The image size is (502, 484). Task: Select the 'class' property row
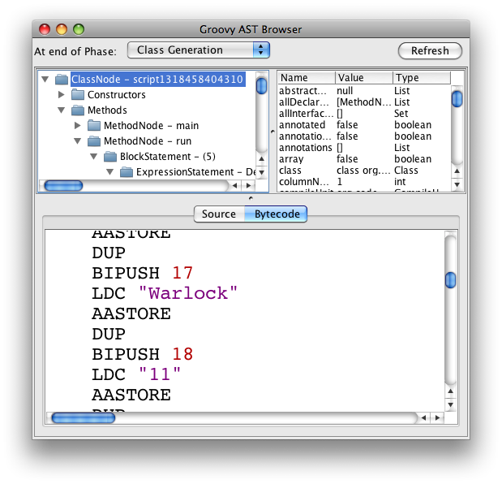364,171
